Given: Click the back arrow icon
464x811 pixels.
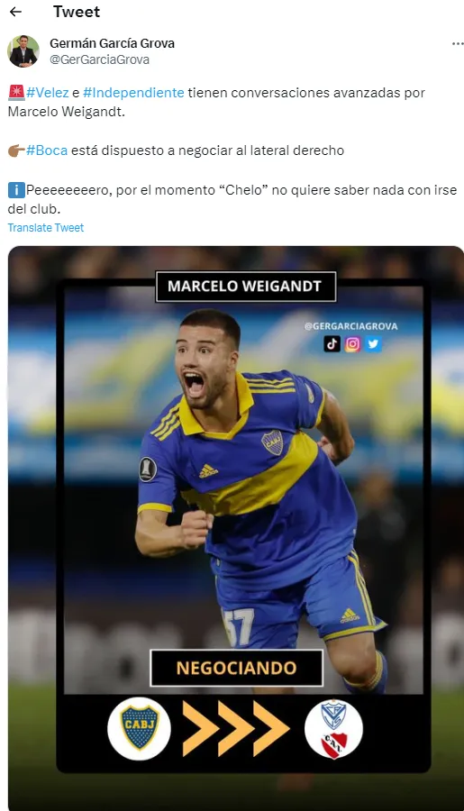Looking at the screenshot, I should point(15,12).
